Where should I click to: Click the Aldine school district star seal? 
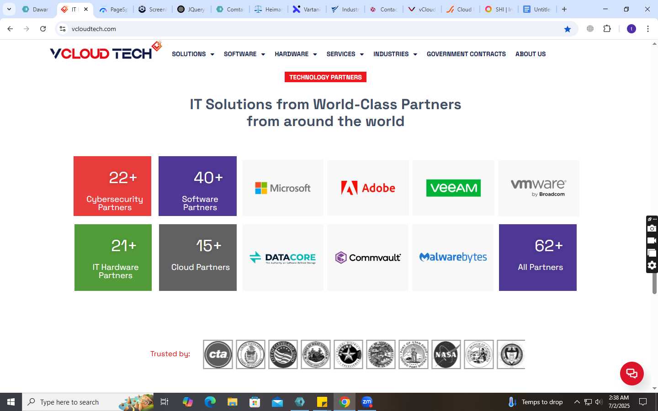pyautogui.click(x=348, y=354)
